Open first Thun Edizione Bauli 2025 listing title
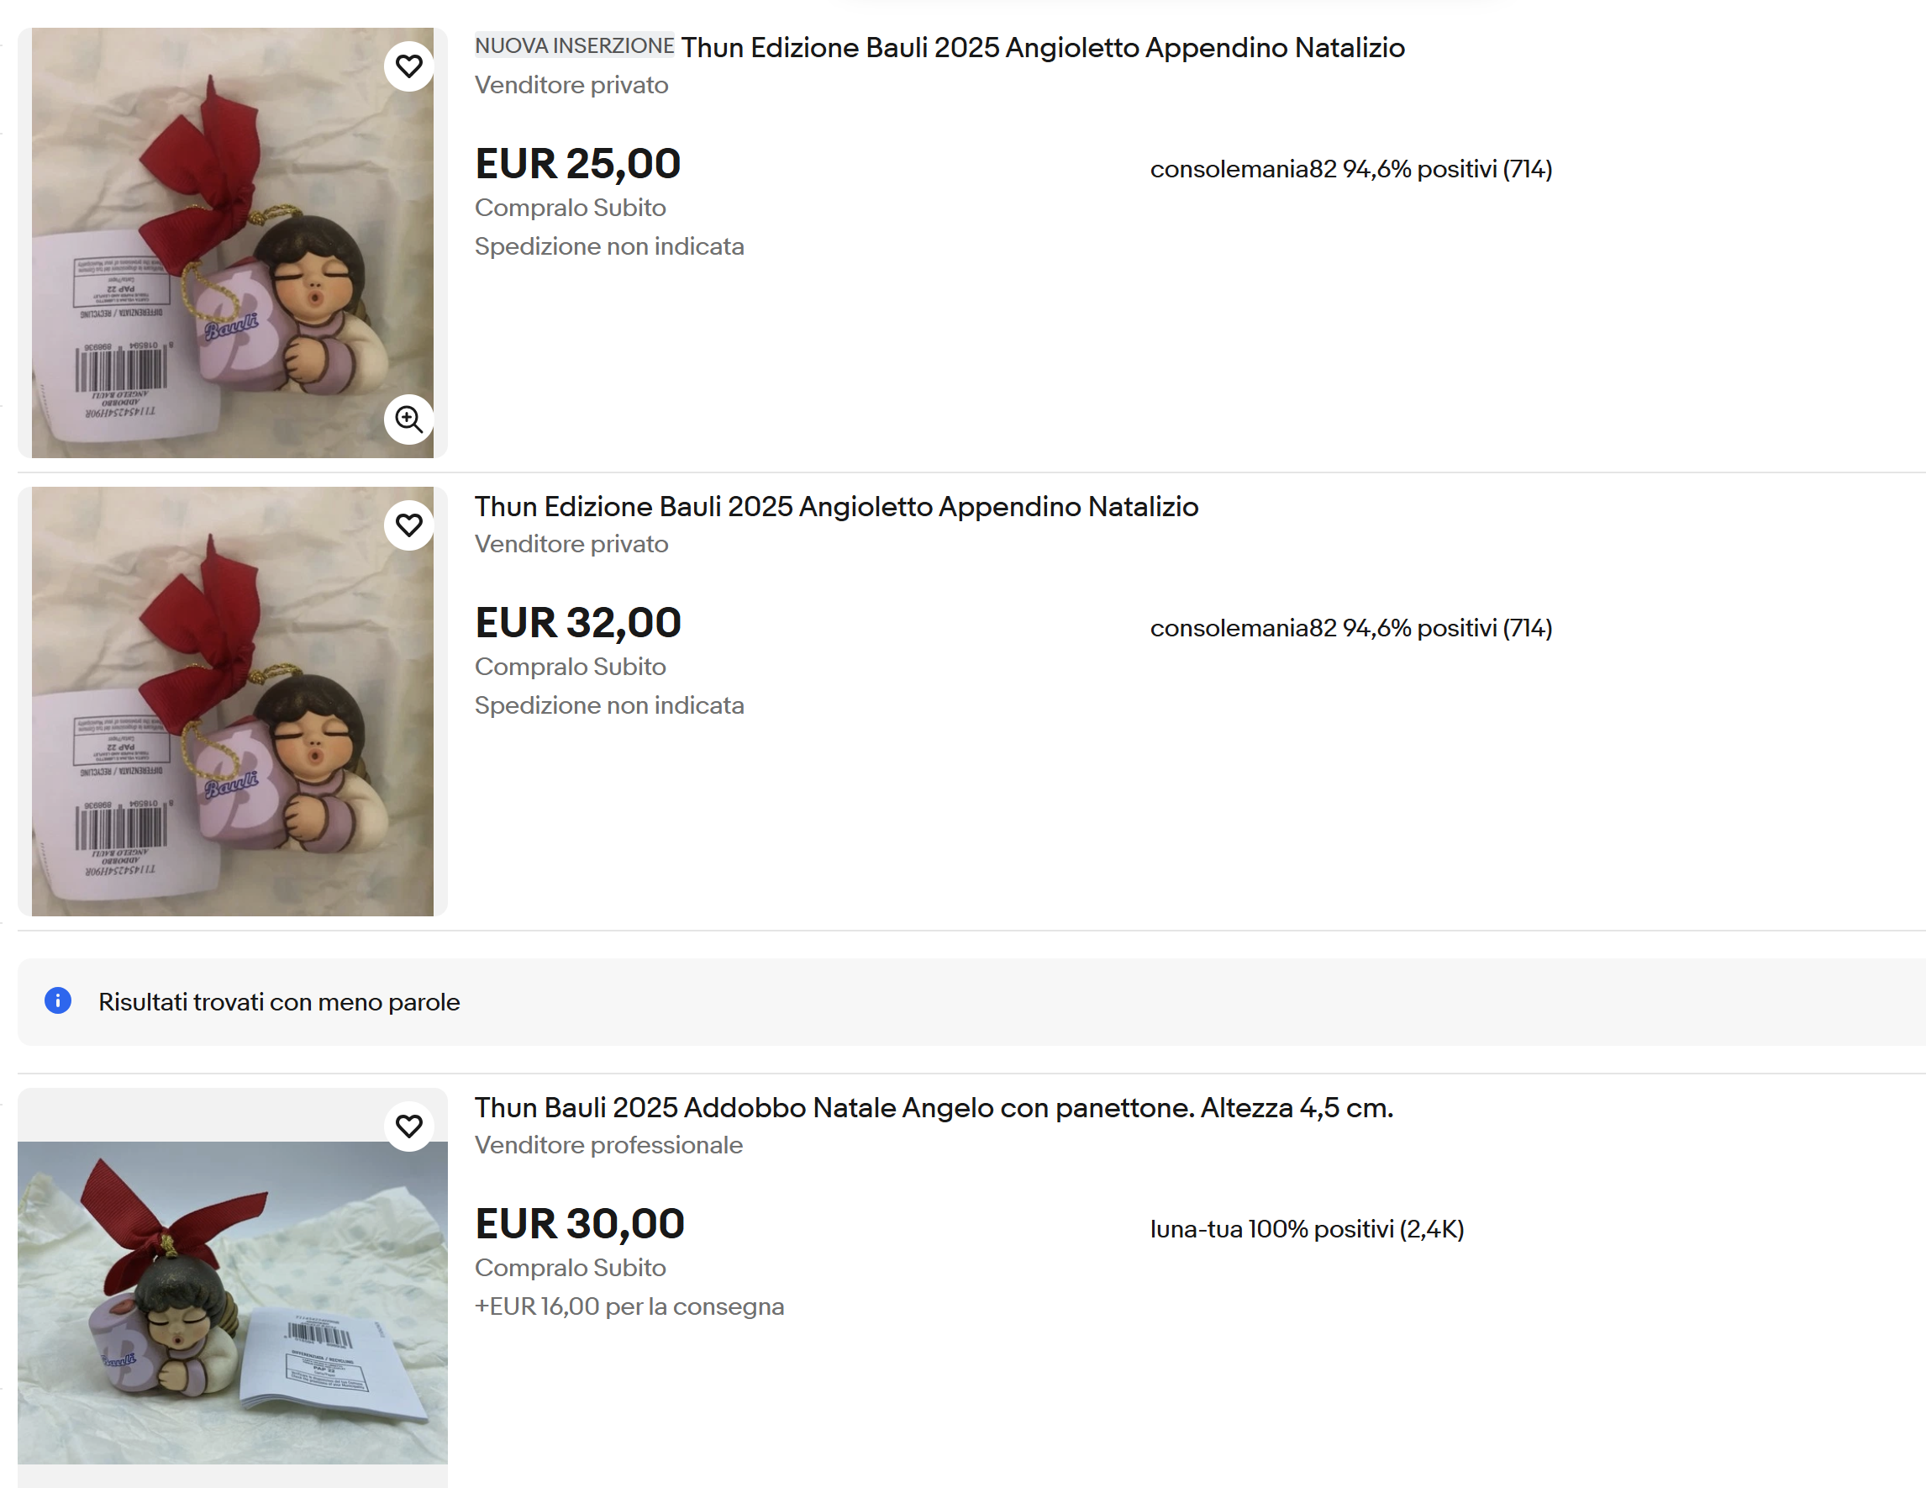1926x1488 pixels. [x=1042, y=48]
